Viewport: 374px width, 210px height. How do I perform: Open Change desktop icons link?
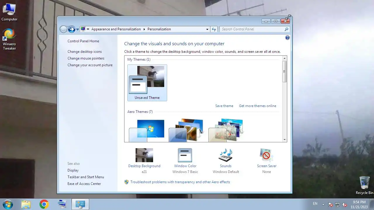point(84,52)
